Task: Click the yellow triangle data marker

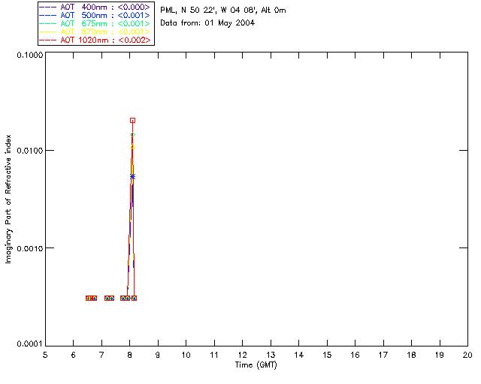Action: point(132,146)
